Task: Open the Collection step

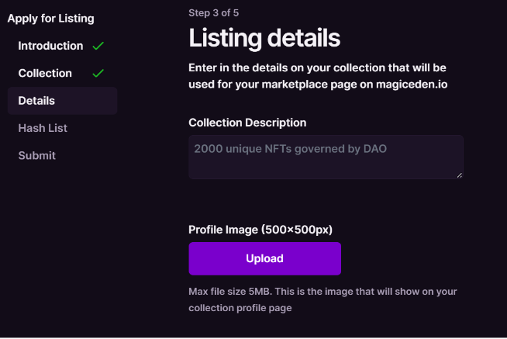Action: coord(45,73)
